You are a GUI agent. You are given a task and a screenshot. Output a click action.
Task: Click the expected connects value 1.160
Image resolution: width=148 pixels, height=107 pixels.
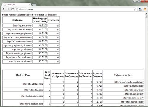click(97, 98)
